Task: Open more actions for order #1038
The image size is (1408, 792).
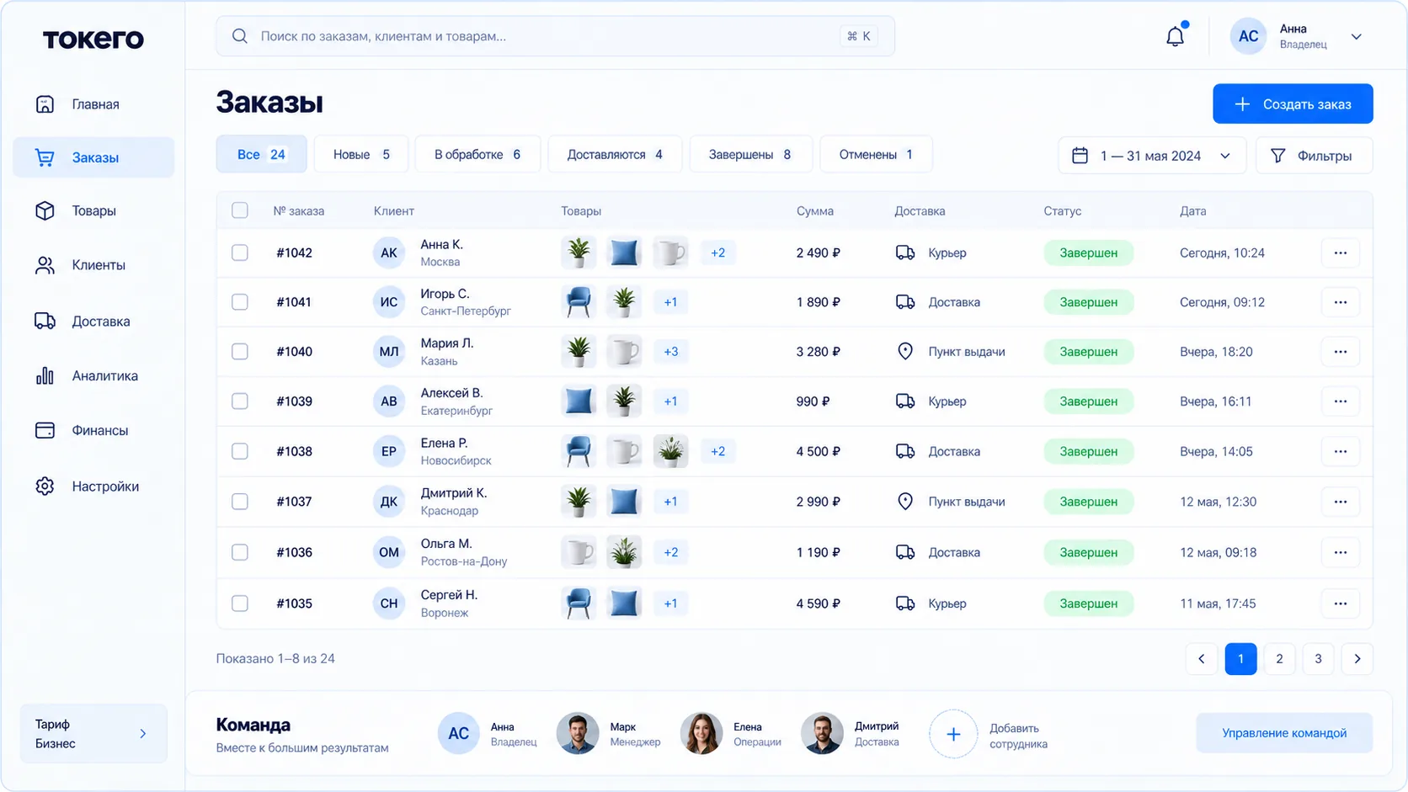Action: point(1340,451)
